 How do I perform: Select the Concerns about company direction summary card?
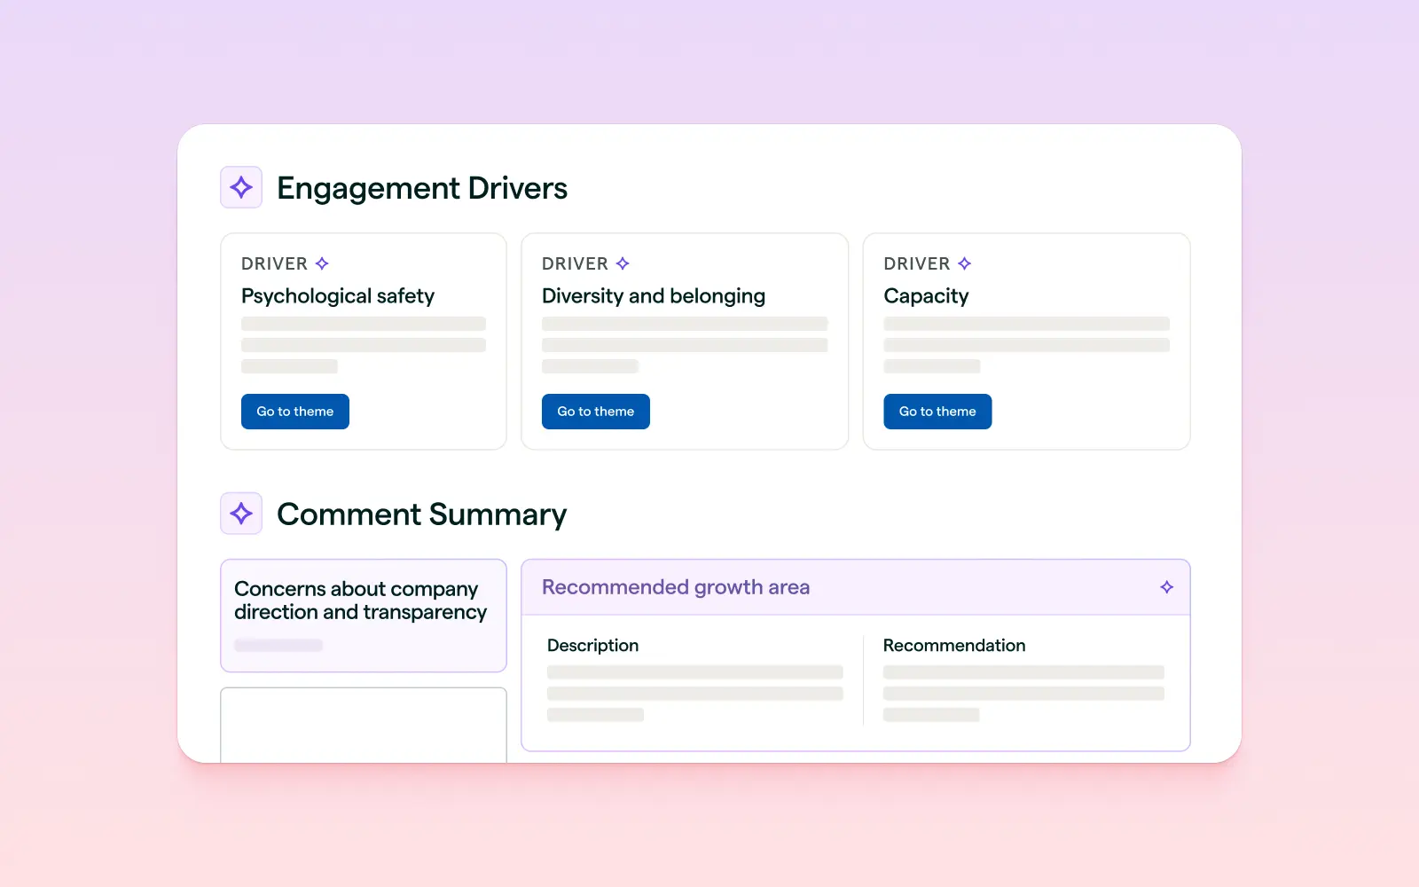tap(363, 616)
